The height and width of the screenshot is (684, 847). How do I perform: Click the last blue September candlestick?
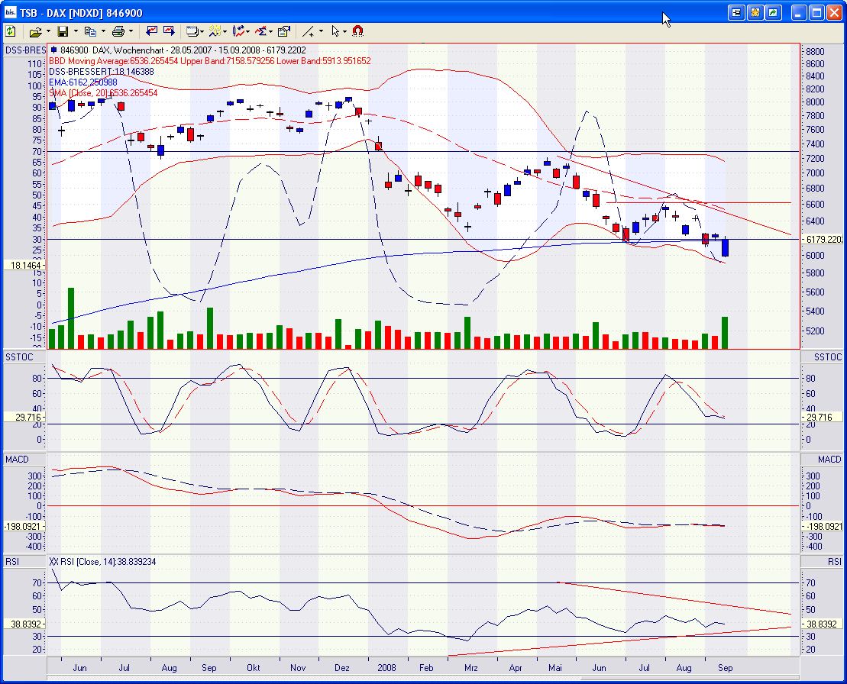coord(725,247)
